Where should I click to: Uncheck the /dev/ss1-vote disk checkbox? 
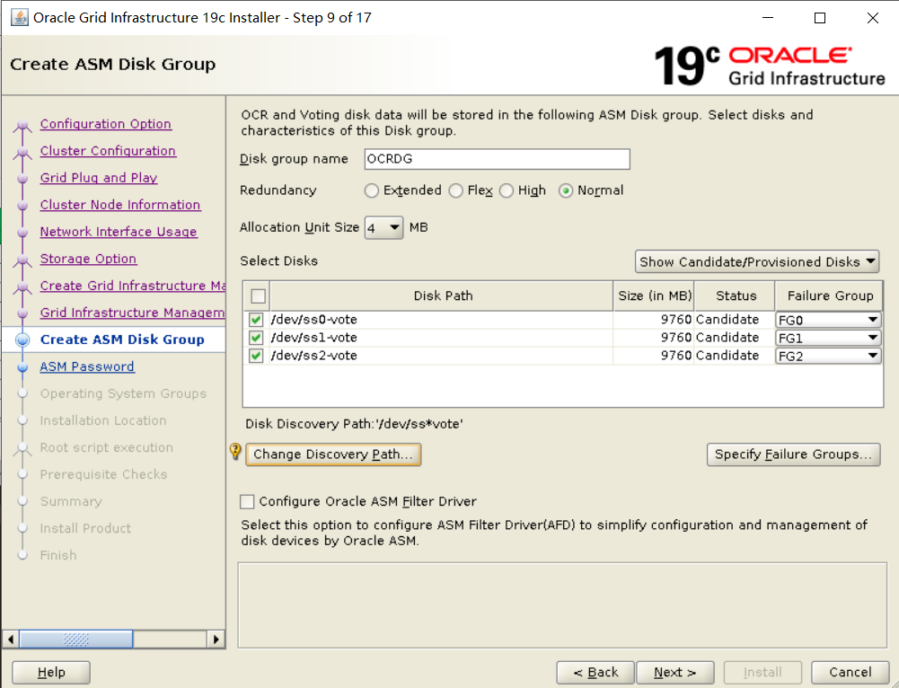pyautogui.click(x=256, y=338)
